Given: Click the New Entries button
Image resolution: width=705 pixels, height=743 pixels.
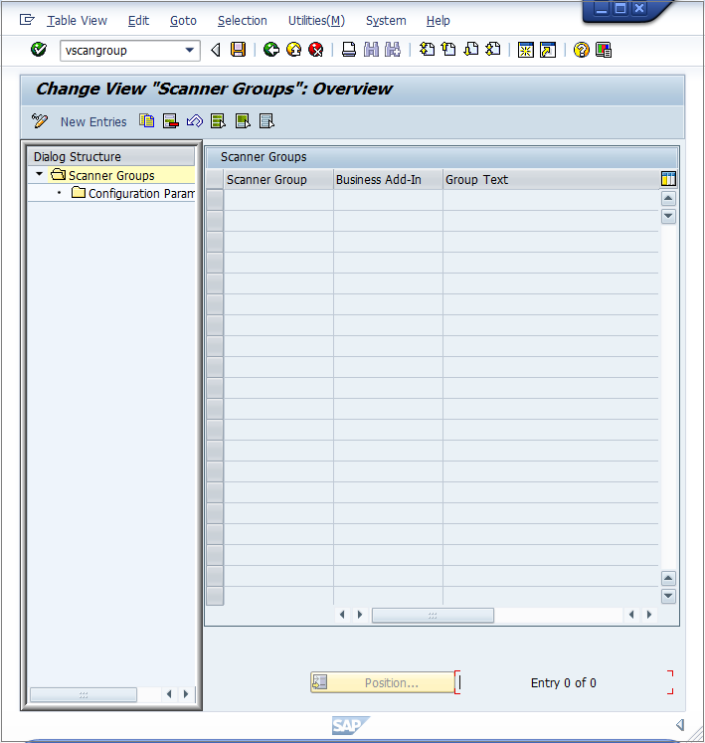Looking at the screenshot, I should [93, 121].
